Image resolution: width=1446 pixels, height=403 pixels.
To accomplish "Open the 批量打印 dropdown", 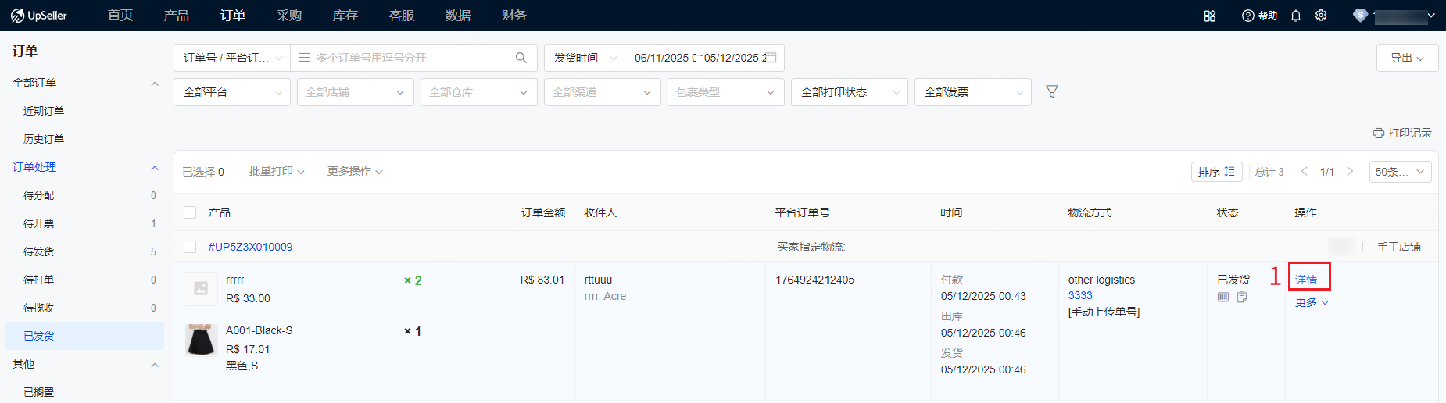I will click(277, 171).
